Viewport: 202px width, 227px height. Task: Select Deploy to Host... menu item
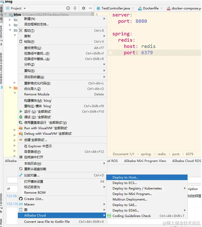147,177
